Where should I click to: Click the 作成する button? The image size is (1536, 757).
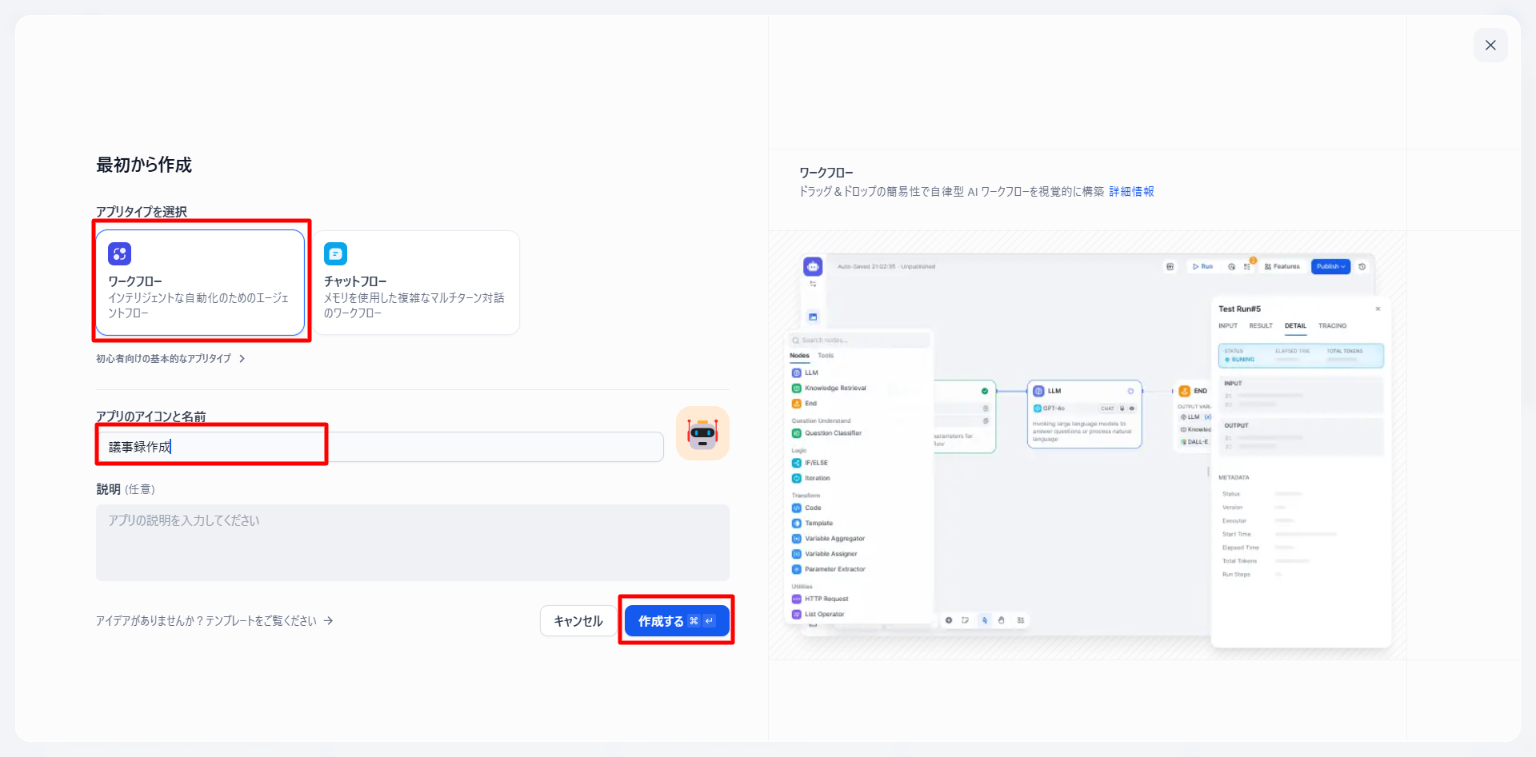(676, 621)
